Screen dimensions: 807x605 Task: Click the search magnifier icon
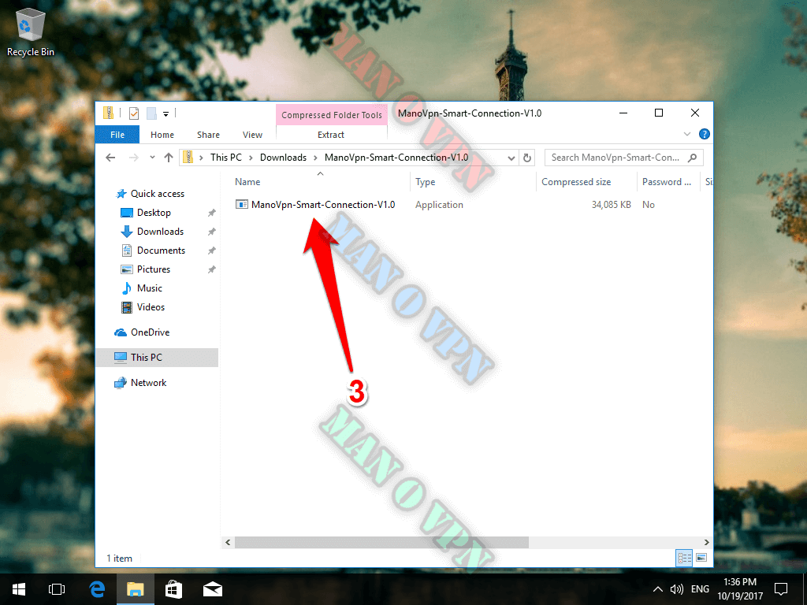pos(692,158)
